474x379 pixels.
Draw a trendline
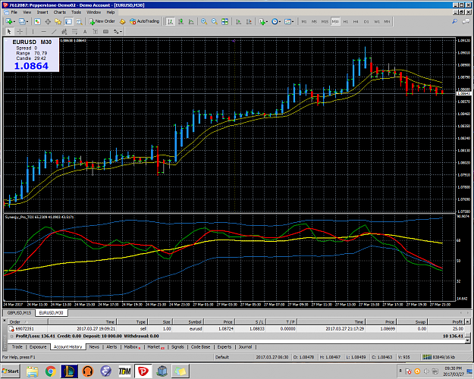pos(54,31)
